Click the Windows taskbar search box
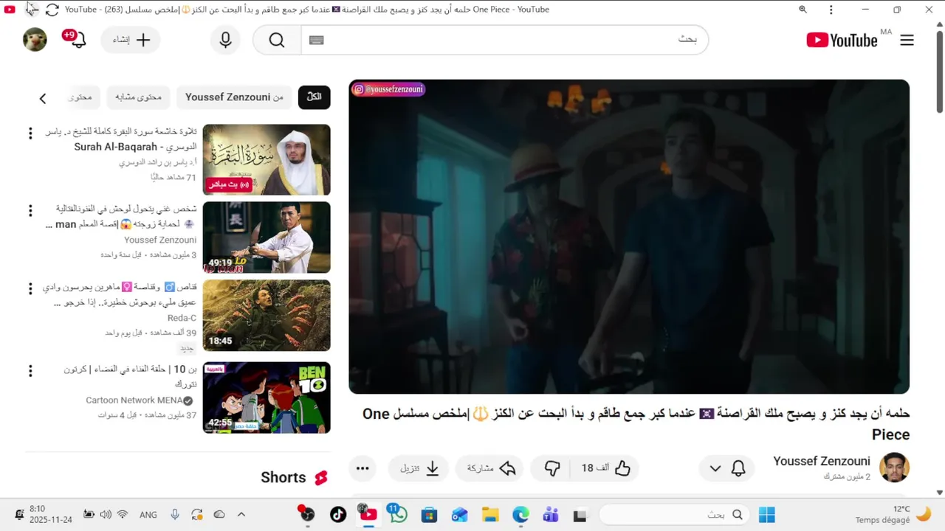Screen dimensions: 945x531 pyautogui.click(x=674, y=515)
